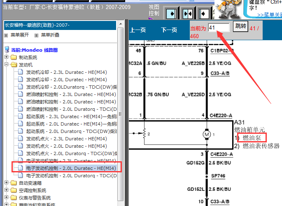Image resolution: width=282 pixels, height=206 pixels.
Task: Select 长安福特--蒙迪欧(致胜)-2007- header
Action: pyautogui.click(x=60, y=25)
